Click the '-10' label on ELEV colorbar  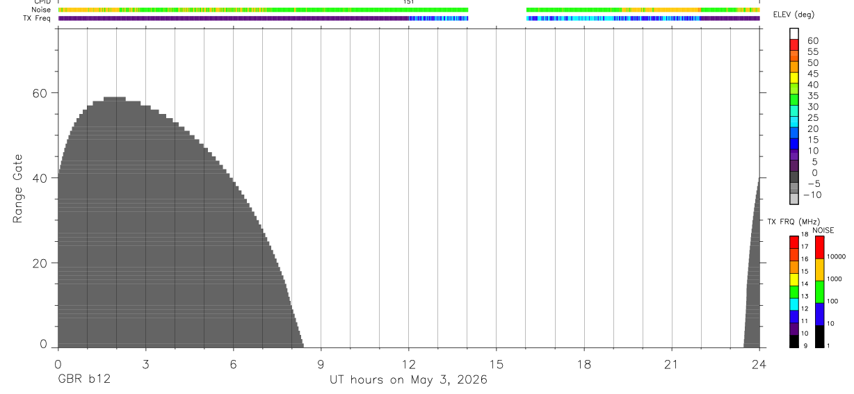[x=812, y=195]
